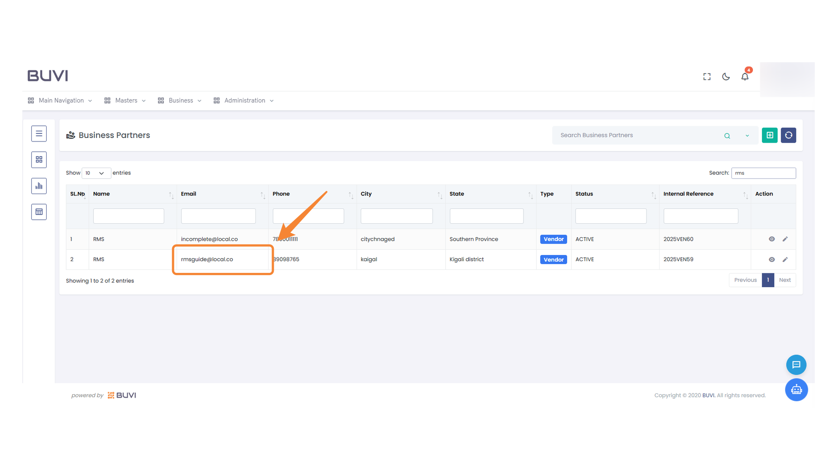The height and width of the screenshot is (470, 837).
Task: Select the sidebar table layout icon
Action: click(39, 212)
